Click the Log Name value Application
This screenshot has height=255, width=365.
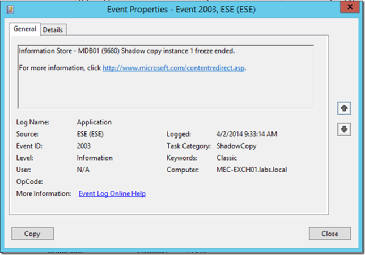tap(94, 122)
